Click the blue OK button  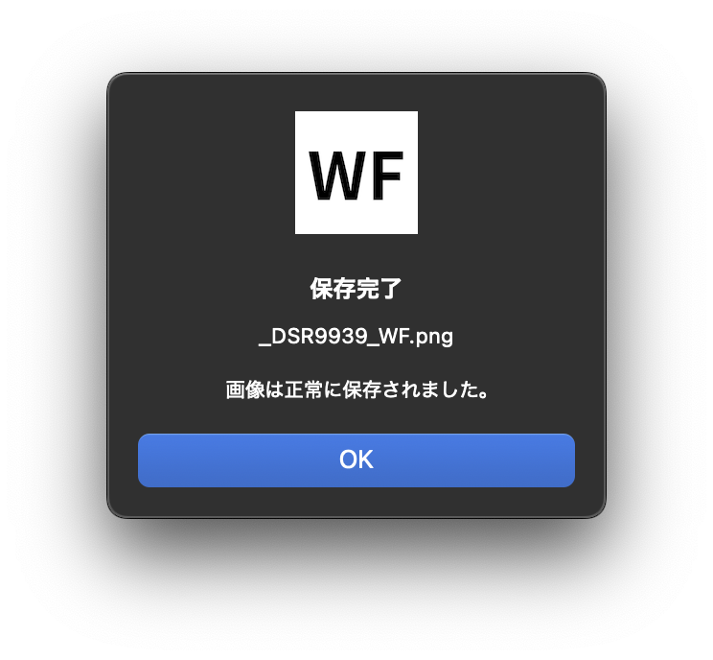click(x=356, y=460)
